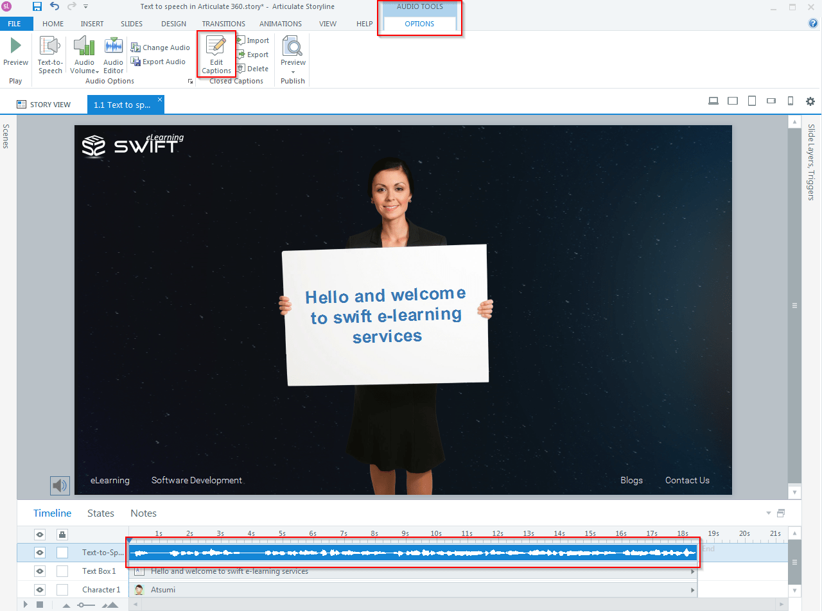Open the SLIDES ribbon tab
The image size is (822, 611).
[x=132, y=24]
